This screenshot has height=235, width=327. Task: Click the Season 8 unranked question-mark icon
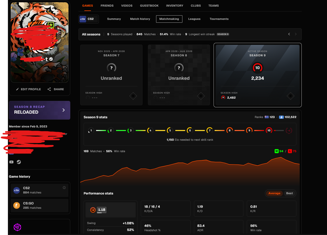point(179,68)
